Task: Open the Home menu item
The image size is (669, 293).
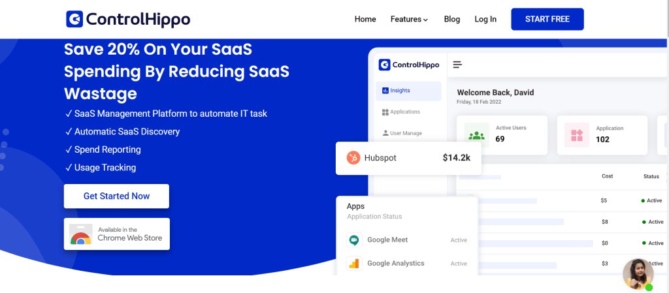Action: (365, 19)
